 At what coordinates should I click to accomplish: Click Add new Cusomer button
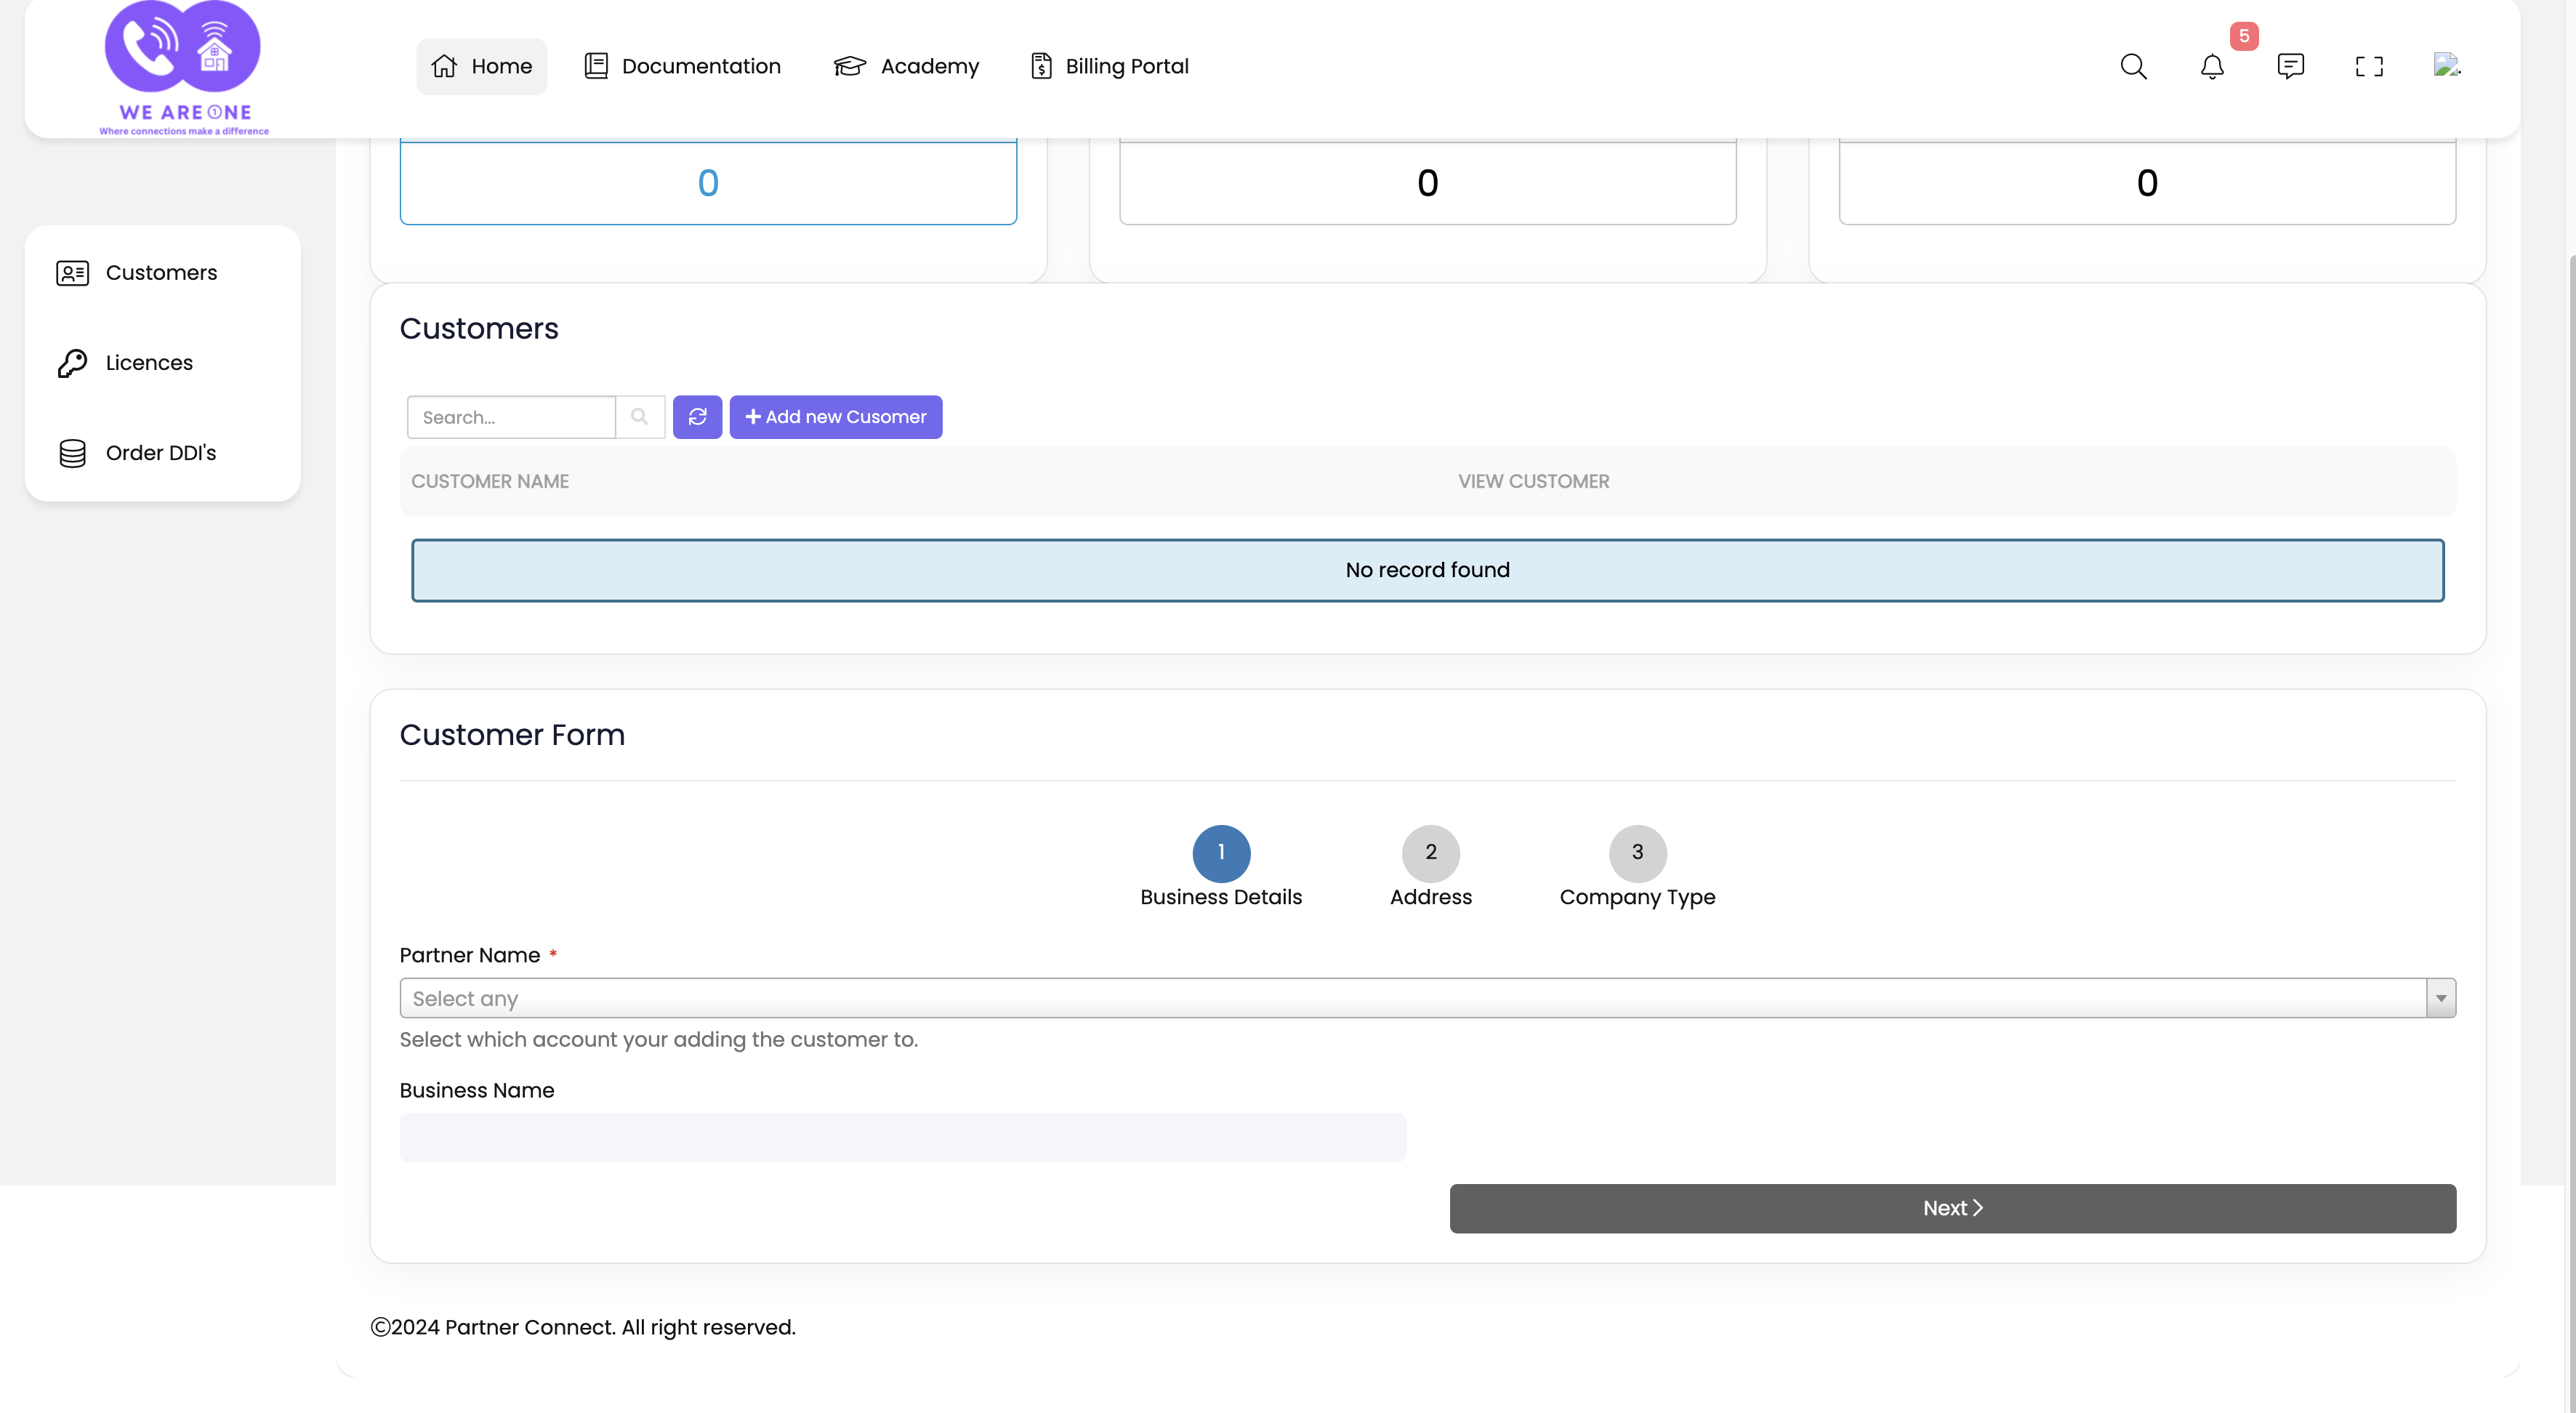click(x=836, y=417)
